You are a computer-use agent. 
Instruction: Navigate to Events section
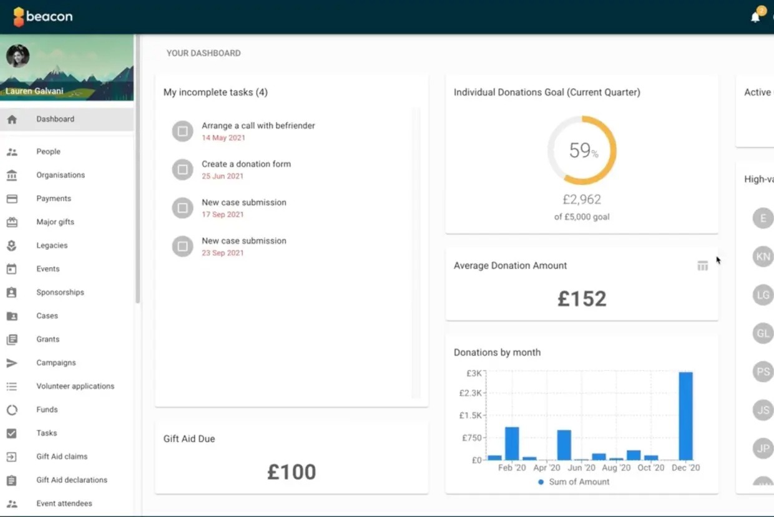coord(48,269)
